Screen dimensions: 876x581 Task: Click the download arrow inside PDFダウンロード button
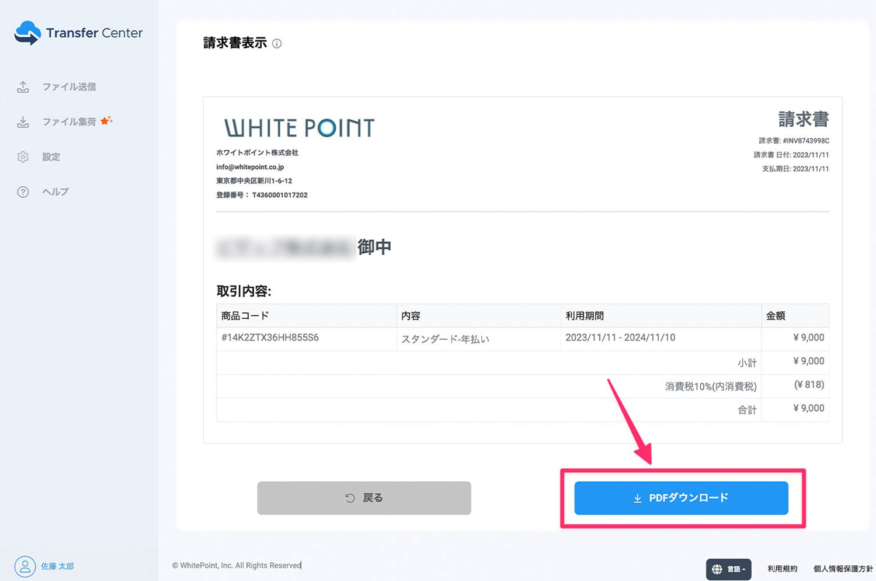coord(636,498)
